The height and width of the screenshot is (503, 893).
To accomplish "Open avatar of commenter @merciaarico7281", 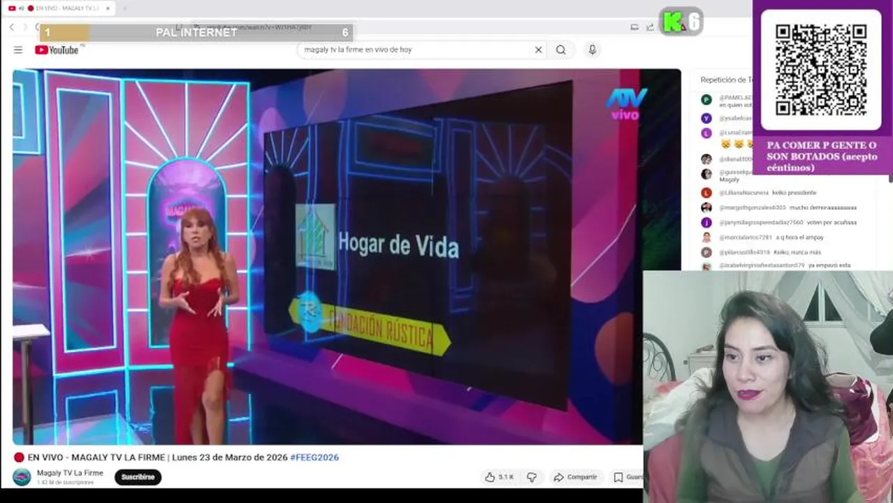I will [706, 238].
